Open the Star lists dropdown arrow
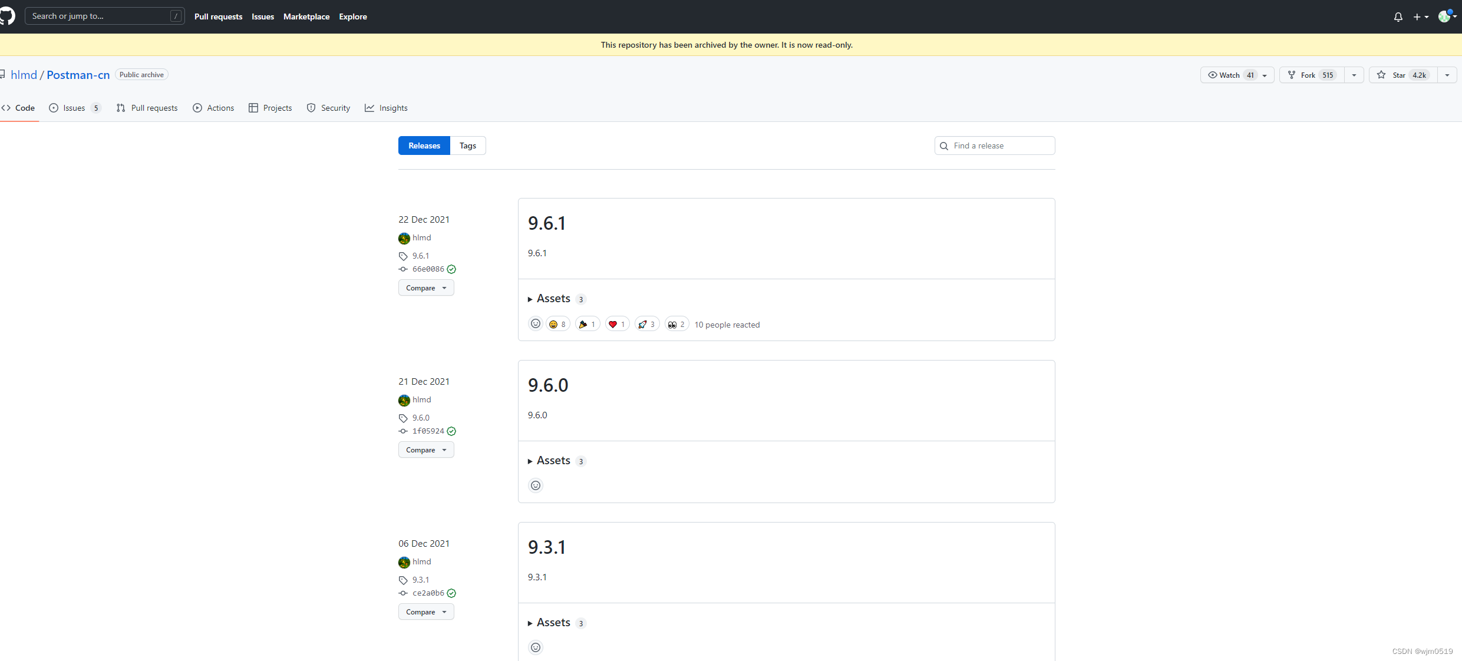1462x661 pixels. 1447,75
